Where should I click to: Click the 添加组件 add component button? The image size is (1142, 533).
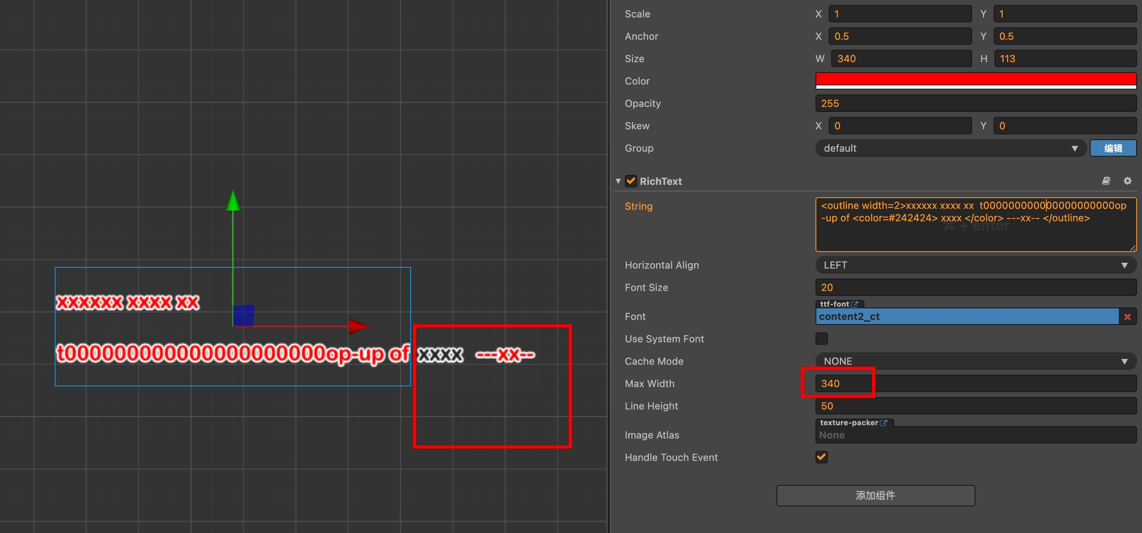click(875, 495)
